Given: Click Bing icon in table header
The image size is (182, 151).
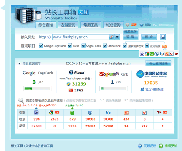Looking at the screenshot, I should (x=108, y=113).
